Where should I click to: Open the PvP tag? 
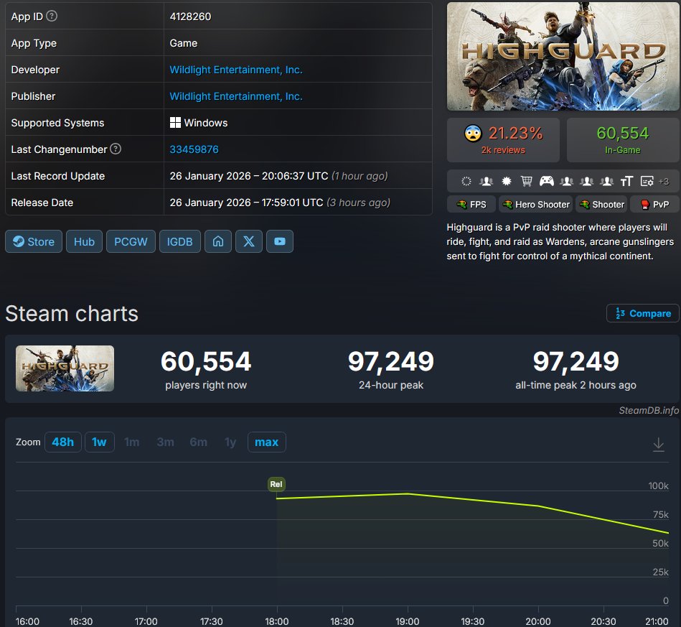(x=655, y=205)
